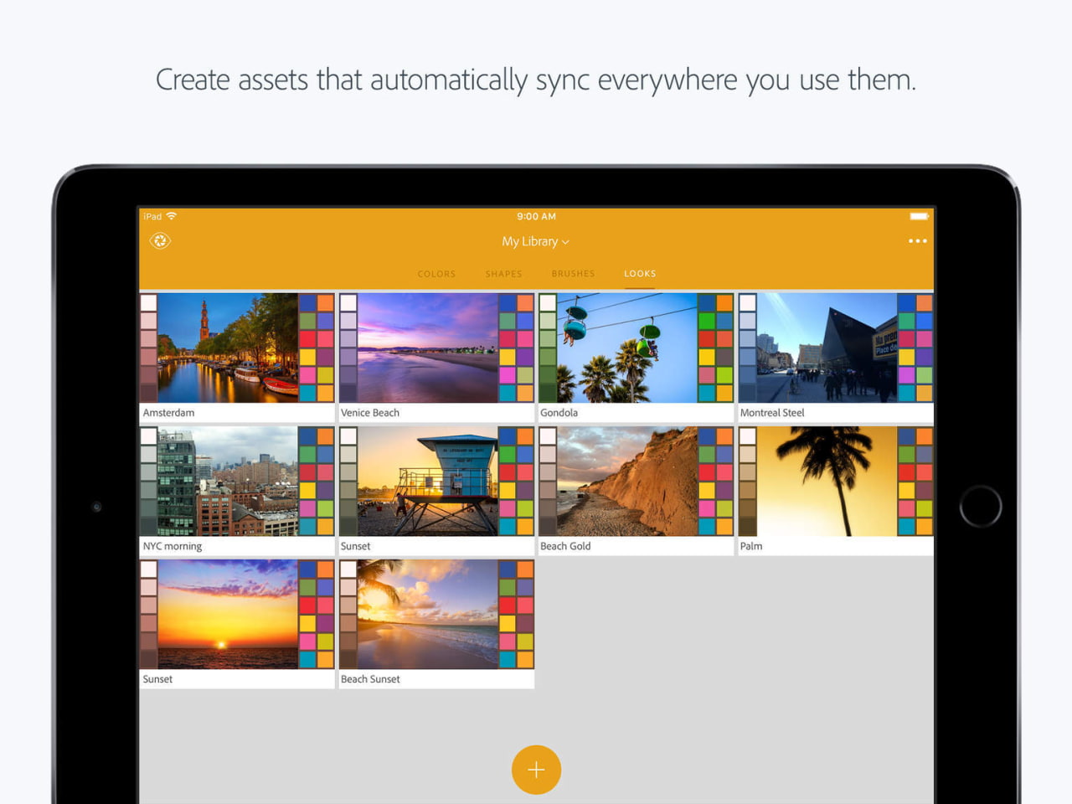Screen dimensions: 1072x804
Task: Select the Beach Sunset shoreline photo
Action: 427,615
